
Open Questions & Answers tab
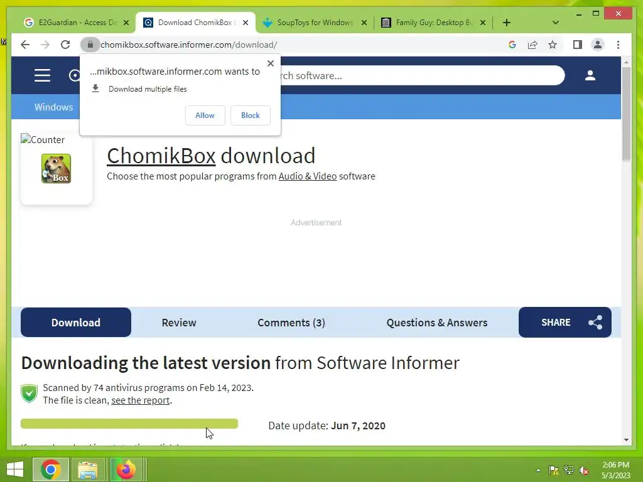click(437, 323)
